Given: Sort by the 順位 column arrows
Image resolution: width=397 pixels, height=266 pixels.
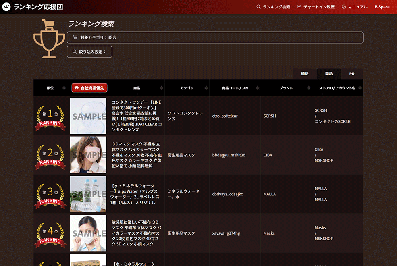Looking at the screenshot, I should (x=64, y=88).
